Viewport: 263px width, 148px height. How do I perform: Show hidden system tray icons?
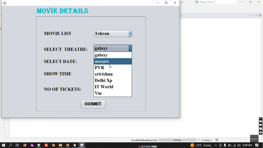tap(216, 145)
